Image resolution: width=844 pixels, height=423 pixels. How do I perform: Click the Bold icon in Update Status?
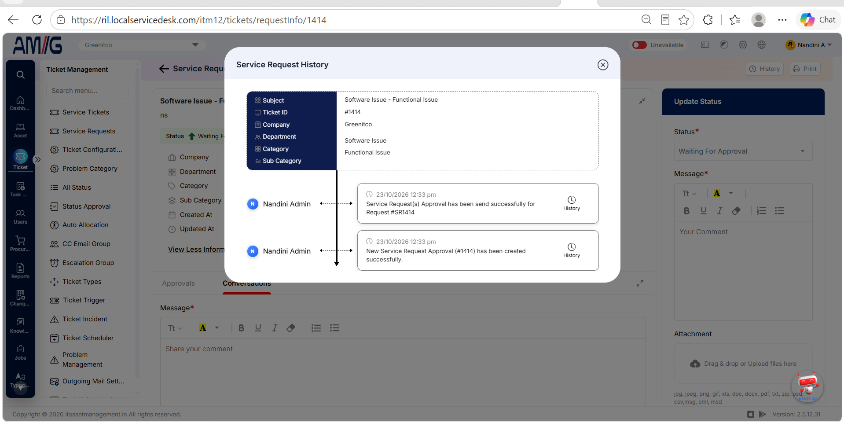686,211
